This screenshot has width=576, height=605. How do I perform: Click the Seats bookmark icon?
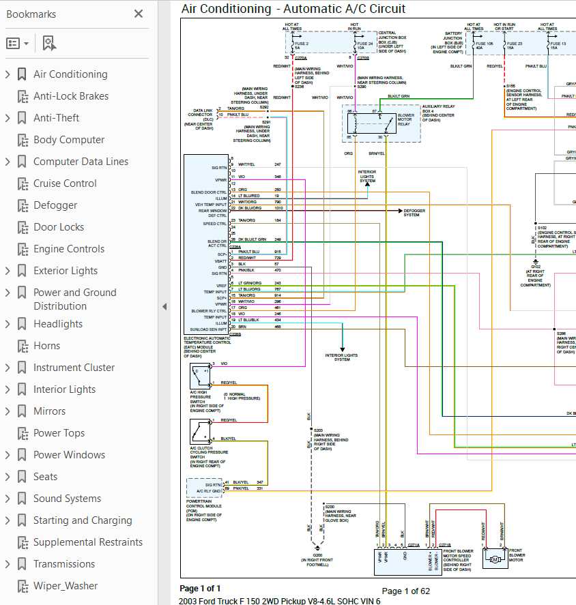(x=22, y=477)
